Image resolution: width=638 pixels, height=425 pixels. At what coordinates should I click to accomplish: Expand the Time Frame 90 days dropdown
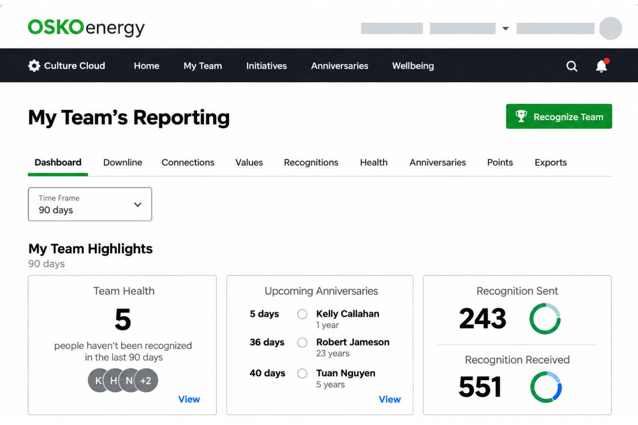click(x=90, y=204)
